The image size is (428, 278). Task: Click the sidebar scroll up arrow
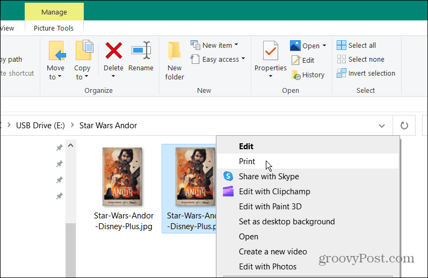click(71, 145)
